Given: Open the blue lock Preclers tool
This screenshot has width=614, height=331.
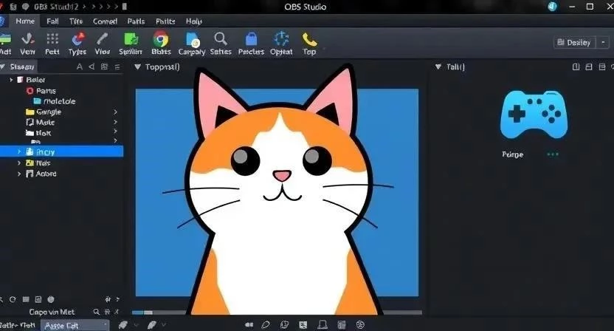Looking at the screenshot, I should coord(251,40).
